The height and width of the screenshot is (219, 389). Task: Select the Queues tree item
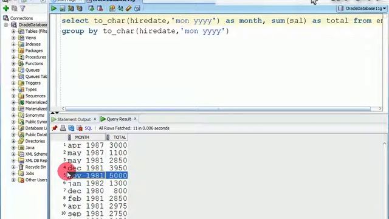32,70
